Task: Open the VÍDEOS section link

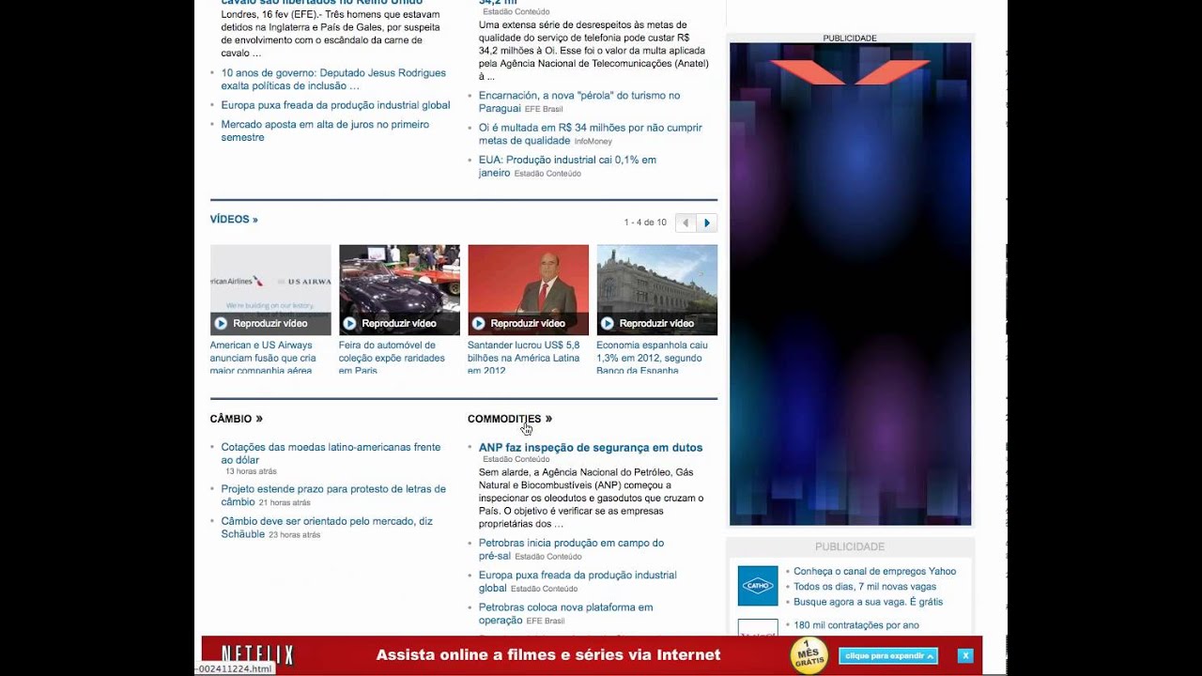Action: [x=234, y=220]
